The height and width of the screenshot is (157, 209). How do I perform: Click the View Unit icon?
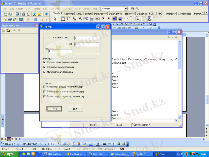[x=5, y=19]
